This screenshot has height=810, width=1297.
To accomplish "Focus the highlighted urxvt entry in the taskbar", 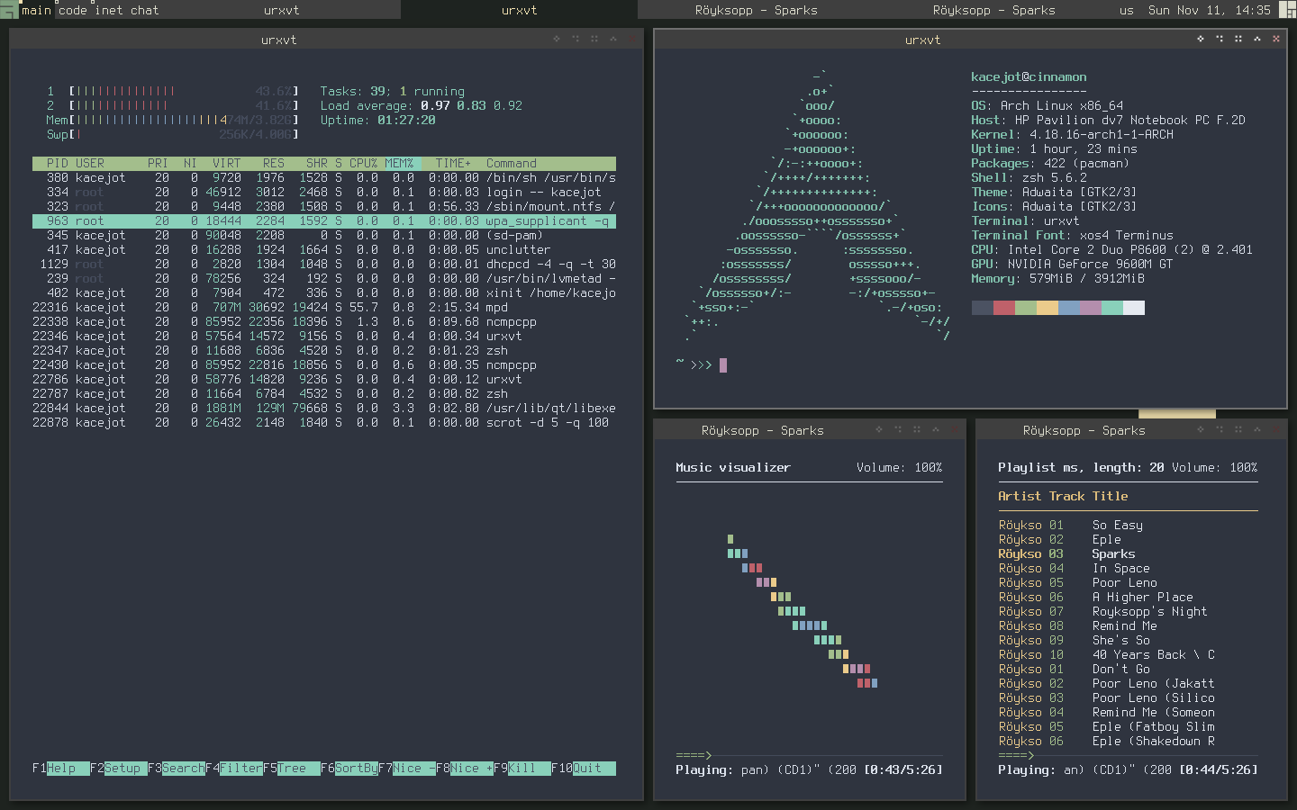I will point(519,10).
